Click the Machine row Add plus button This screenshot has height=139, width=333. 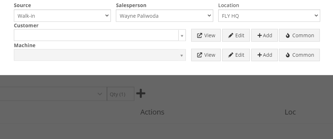(264, 55)
